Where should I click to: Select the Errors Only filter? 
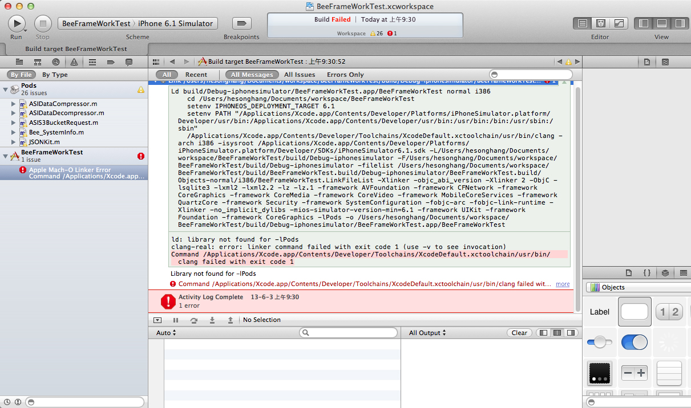point(345,75)
